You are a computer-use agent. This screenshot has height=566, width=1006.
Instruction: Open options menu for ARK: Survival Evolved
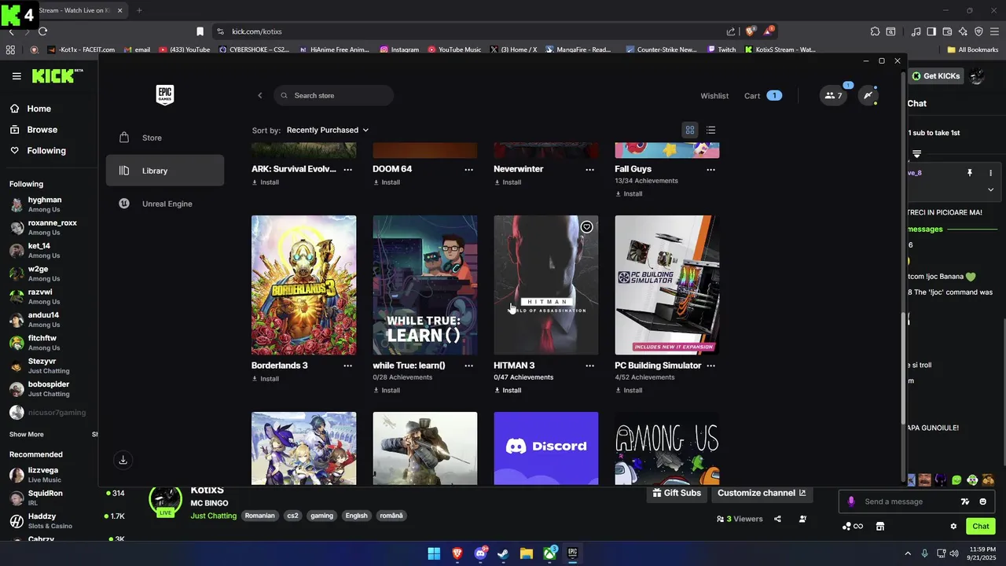[348, 169]
